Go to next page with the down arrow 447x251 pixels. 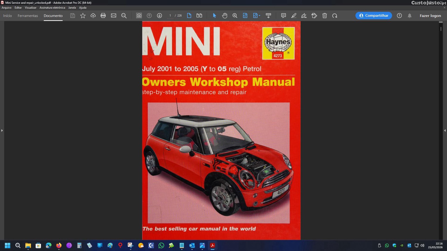click(159, 16)
